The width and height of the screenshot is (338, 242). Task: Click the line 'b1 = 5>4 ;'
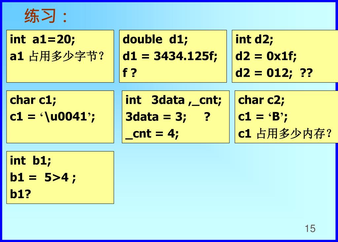pos(43,178)
